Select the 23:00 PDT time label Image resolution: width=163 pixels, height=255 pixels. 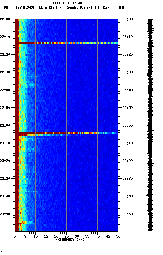5,125
